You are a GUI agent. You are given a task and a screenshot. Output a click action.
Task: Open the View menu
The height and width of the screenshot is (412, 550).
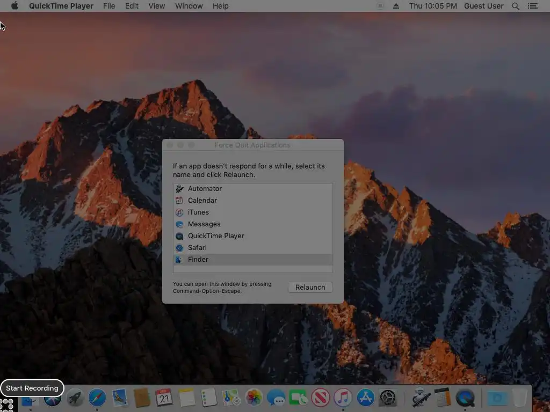(x=156, y=6)
